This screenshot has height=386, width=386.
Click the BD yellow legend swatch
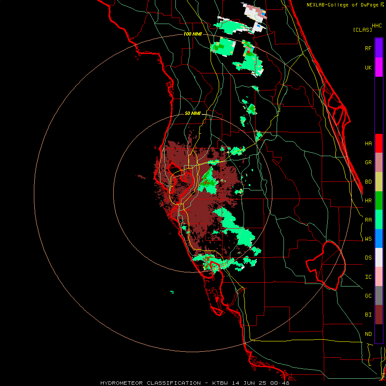(379, 182)
